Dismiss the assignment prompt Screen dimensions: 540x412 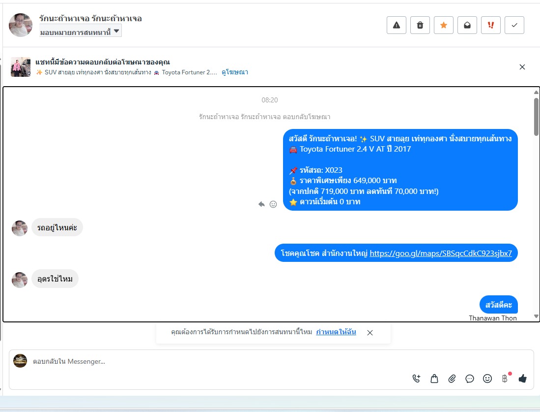coord(370,333)
